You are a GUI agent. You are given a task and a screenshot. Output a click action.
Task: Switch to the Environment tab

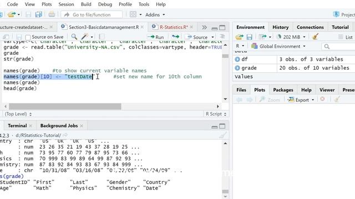tap(250, 27)
